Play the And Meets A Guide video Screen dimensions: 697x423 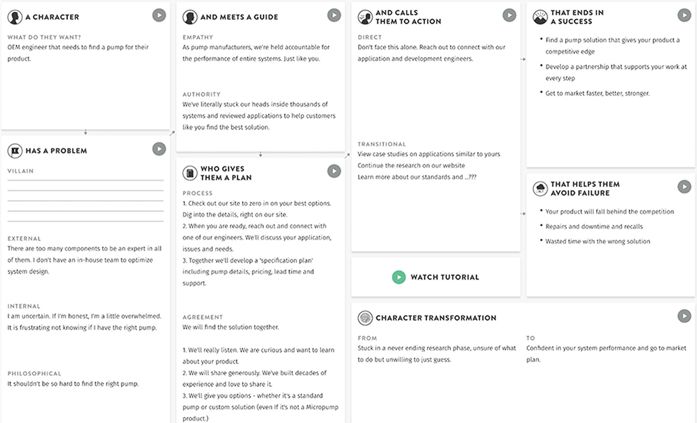click(x=334, y=15)
